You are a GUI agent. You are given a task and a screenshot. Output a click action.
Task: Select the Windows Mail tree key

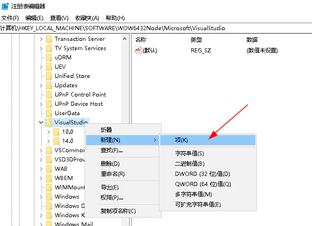(x=74, y=224)
